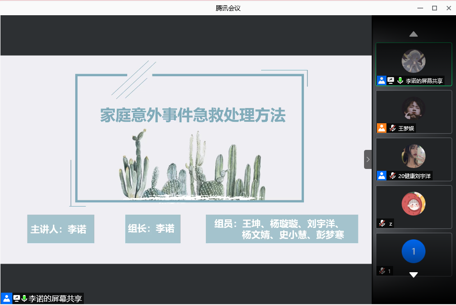Screen dimensions: 456x306
Task: Toggle the muted mic icon for 王梦娱
Action: click(393, 128)
